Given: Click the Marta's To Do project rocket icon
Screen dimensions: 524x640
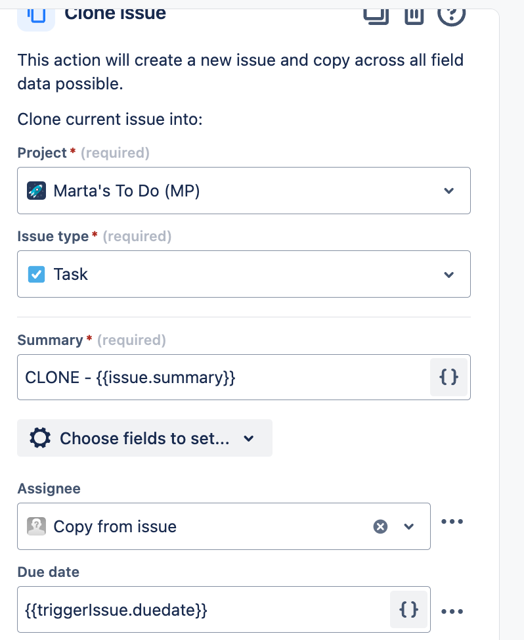Looking at the screenshot, I should pos(36,191).
